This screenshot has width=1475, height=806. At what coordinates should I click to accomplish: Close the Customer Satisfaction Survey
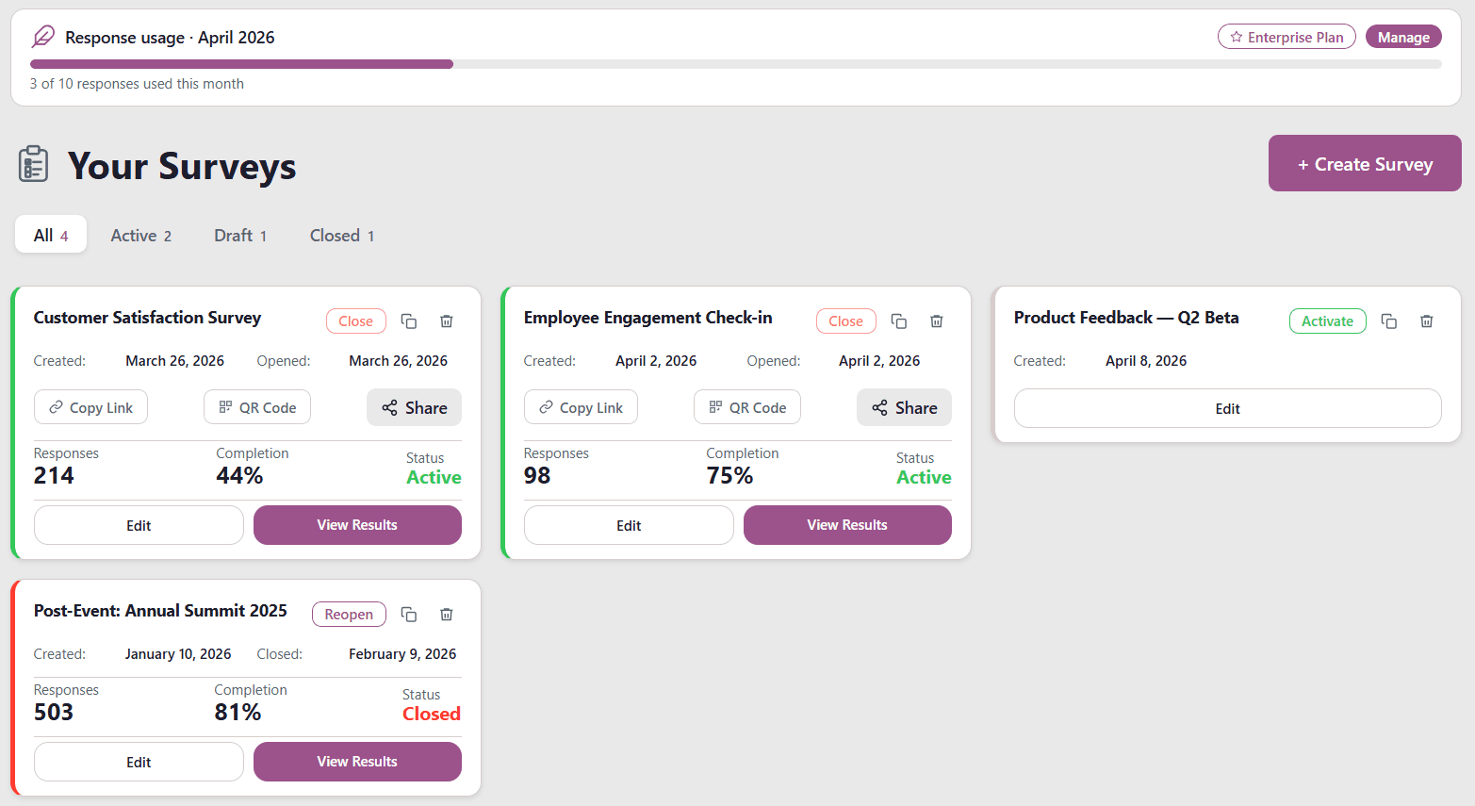pos(355,321)
